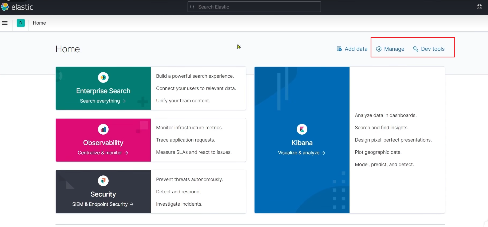Click the Add data icon

(x=339, y=49)
